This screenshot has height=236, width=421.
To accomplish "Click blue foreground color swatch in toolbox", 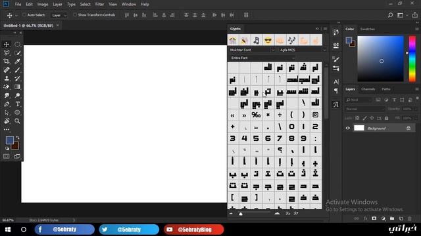I will (10, 140).
